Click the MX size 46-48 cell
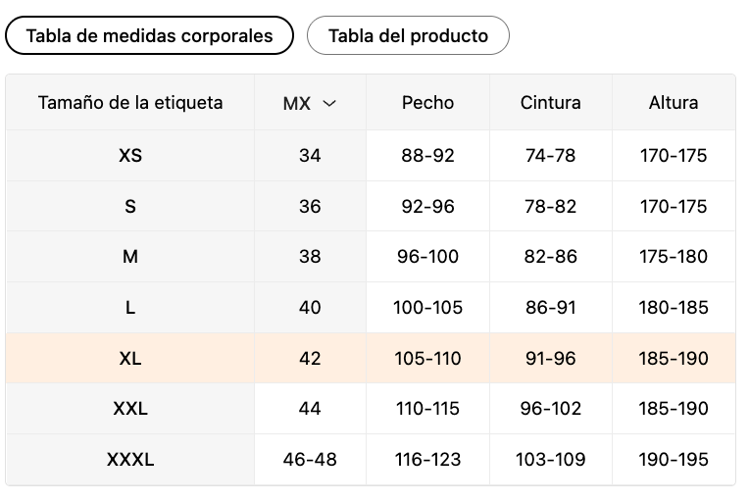Viewport: 749px width, 502px height. tap(310, 460)
